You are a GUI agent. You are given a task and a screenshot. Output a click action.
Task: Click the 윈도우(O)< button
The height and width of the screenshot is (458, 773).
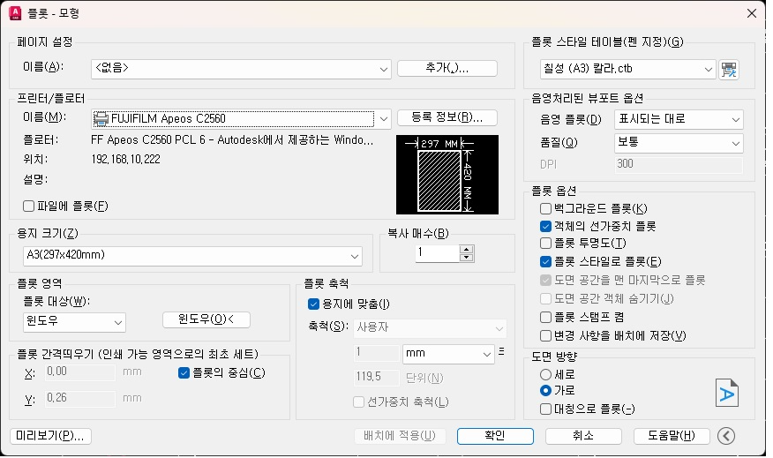pos(206,320)
